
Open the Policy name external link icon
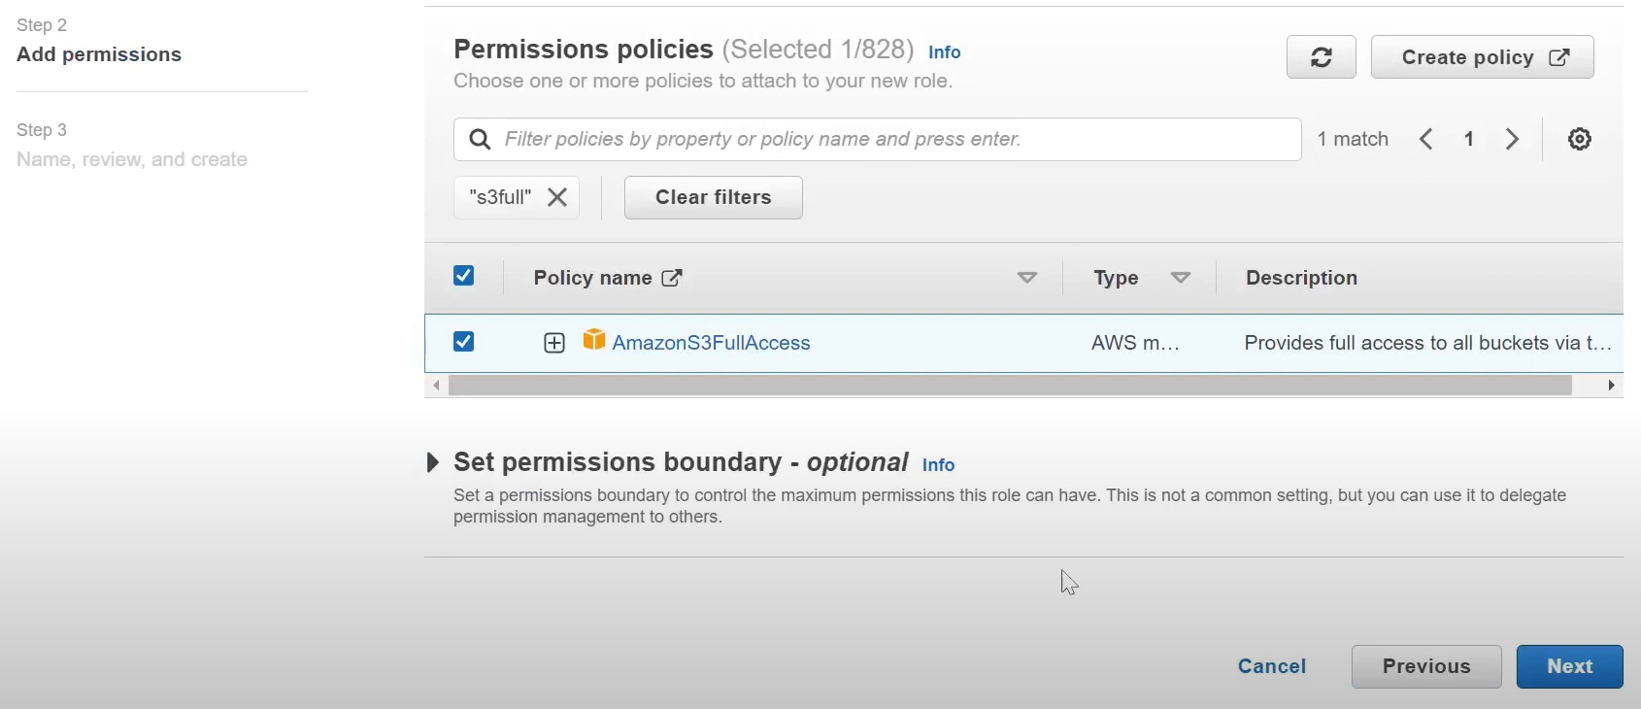coord(672,279)
